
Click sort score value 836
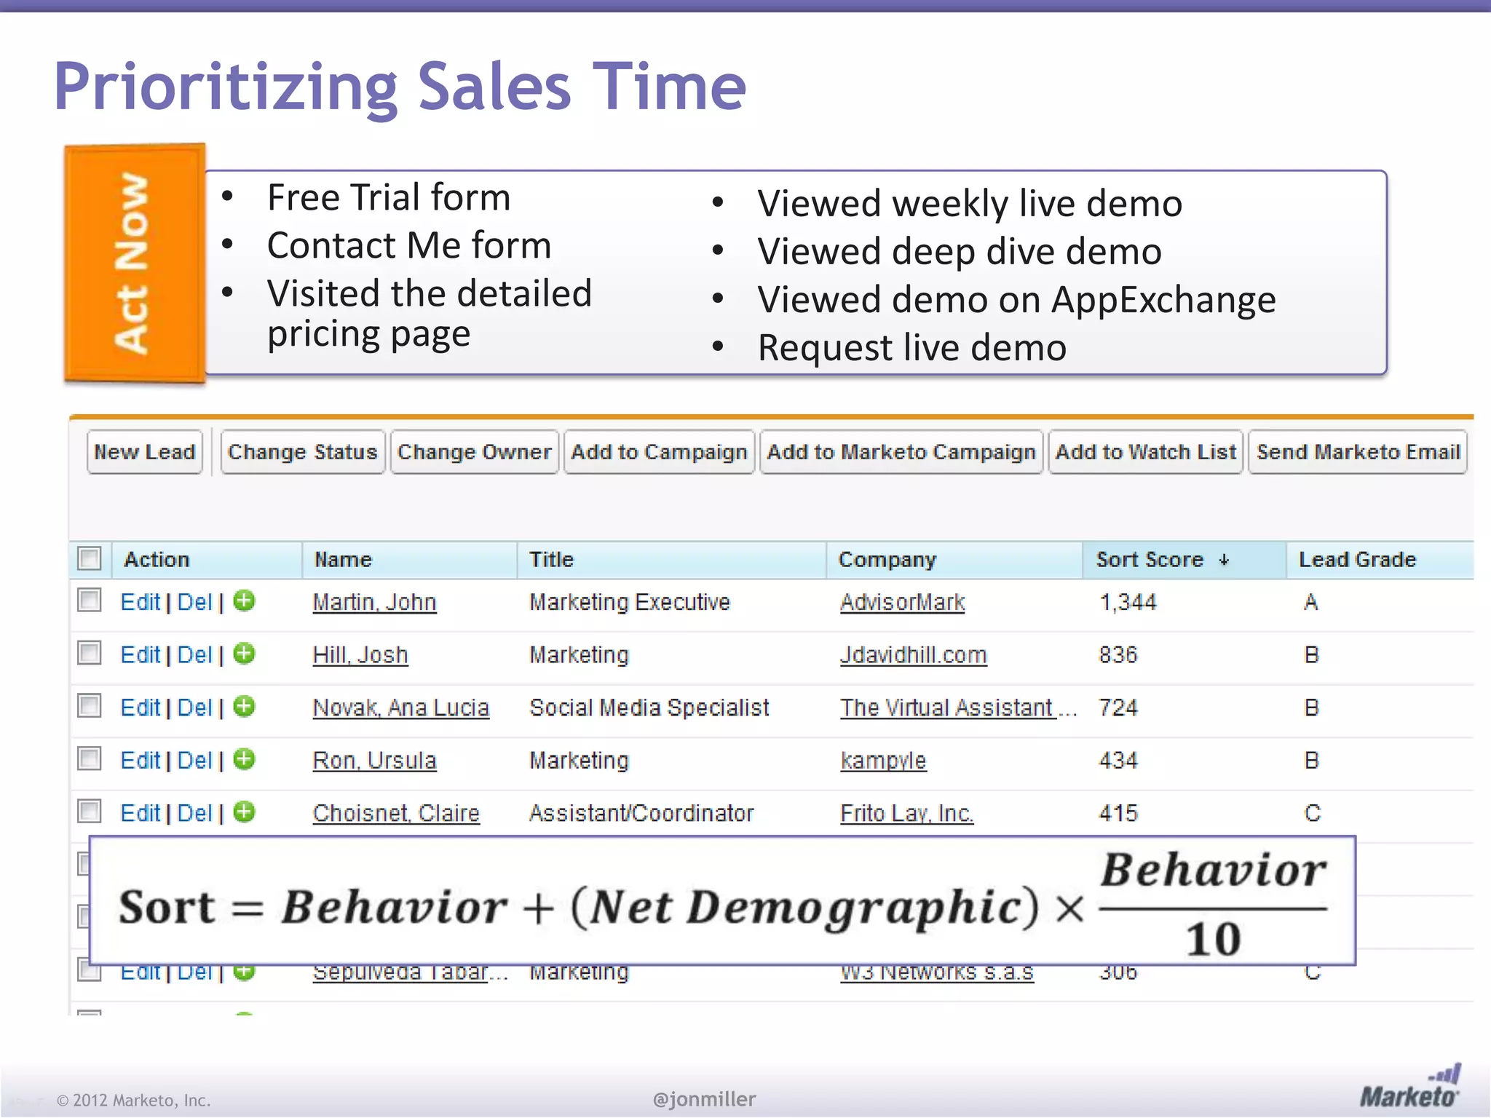pos(1118,655)
